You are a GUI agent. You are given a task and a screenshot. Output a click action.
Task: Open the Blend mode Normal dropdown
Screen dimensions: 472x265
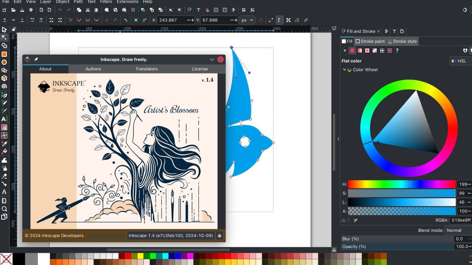click(x=458, y=230)
